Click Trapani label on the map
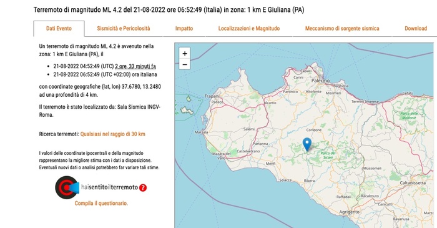 tap(212, 96)
